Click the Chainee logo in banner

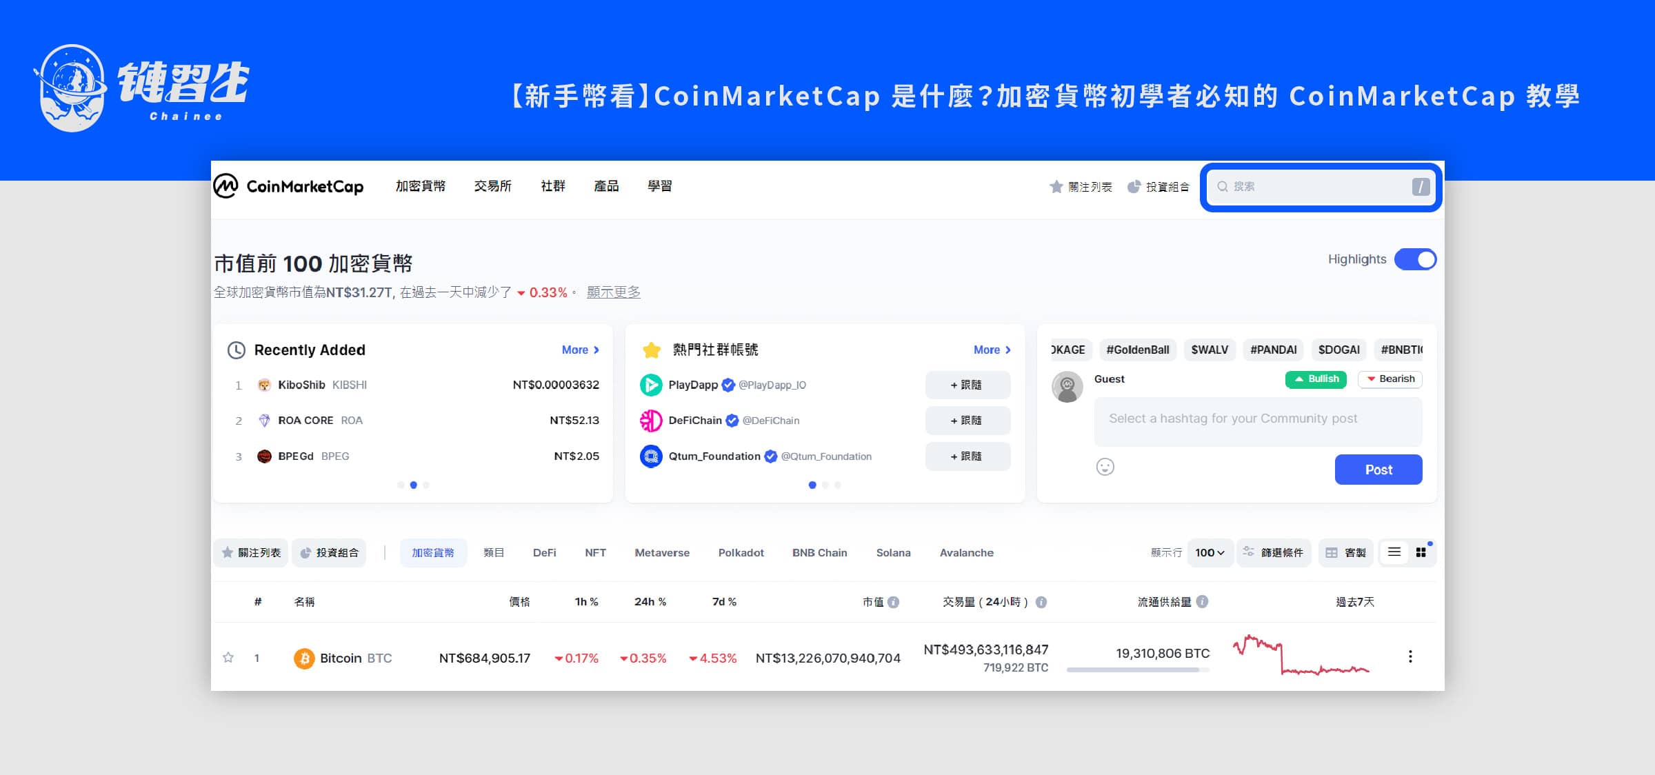tap(141, 88)
